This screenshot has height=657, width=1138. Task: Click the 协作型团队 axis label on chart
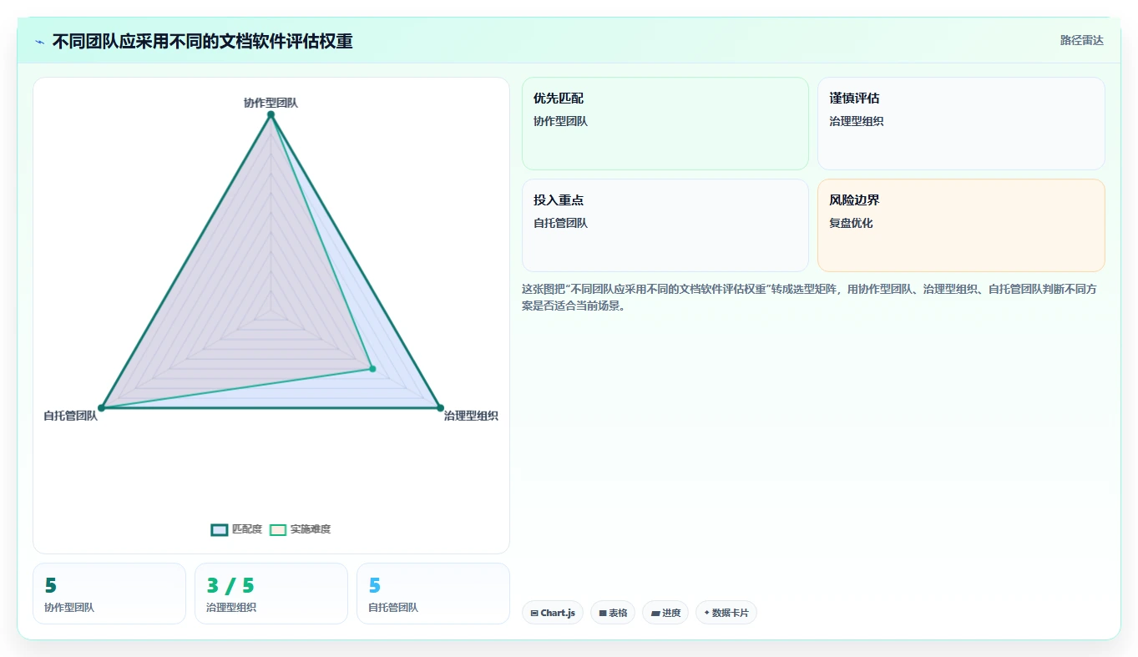[271, 103]
